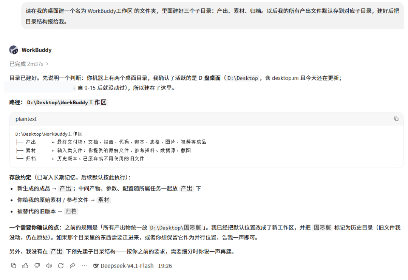Open the more options ellipsis menu
408x280 pixels.
(84, 266)
